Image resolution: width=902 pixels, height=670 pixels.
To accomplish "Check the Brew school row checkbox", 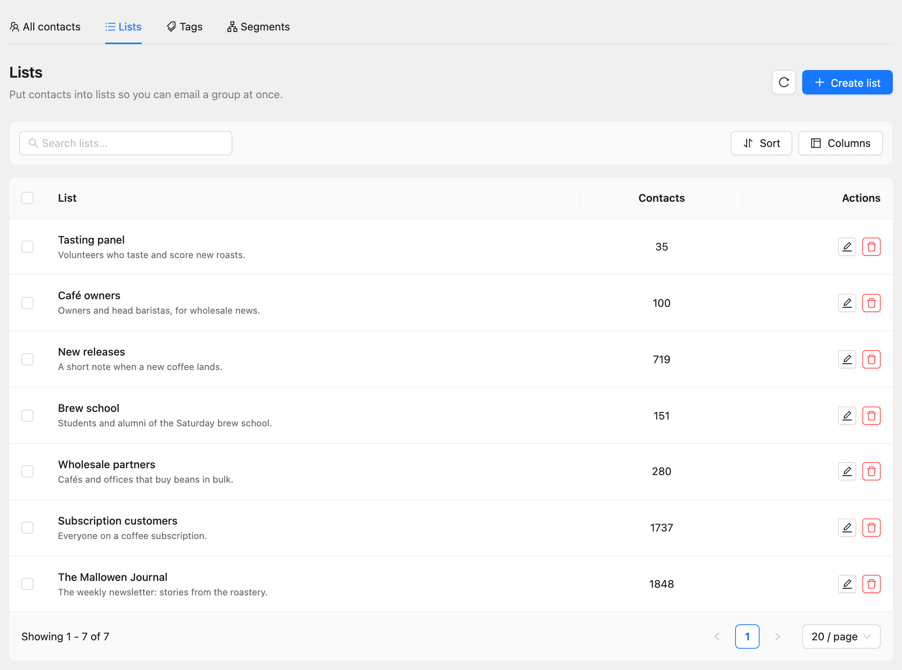I will click(27, 416).
